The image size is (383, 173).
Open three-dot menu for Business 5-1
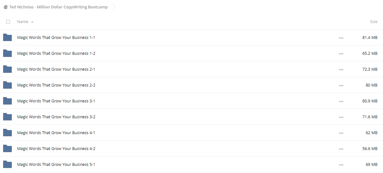point(341,165)
